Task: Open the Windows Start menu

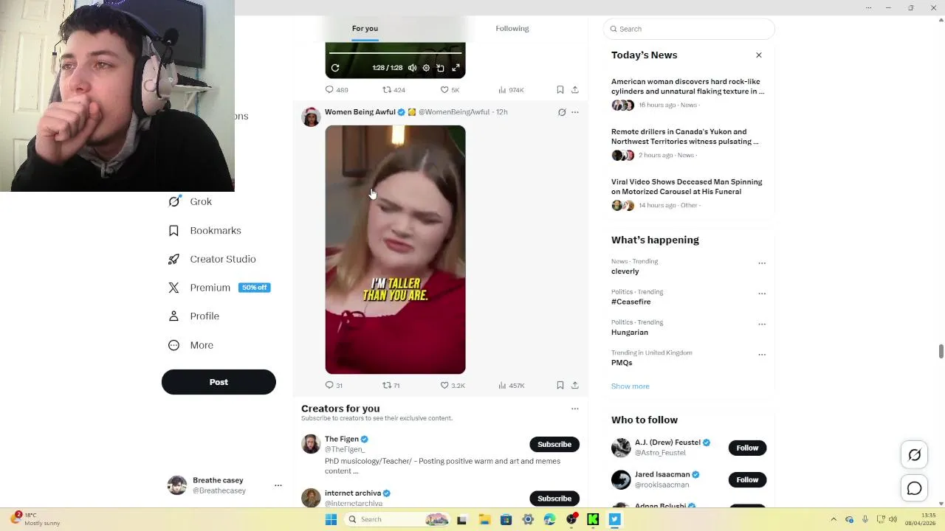Action: pyautogui.click(x=331, y=519)
